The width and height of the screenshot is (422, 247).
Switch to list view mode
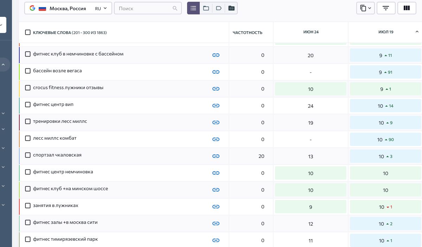tap(193, 8)
